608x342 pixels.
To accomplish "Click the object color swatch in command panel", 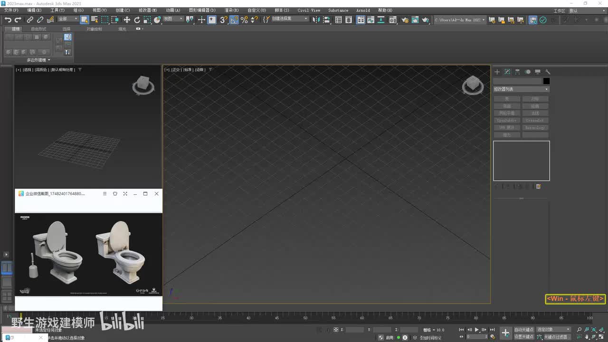I will pyautogui.click(x=546, y=81).
